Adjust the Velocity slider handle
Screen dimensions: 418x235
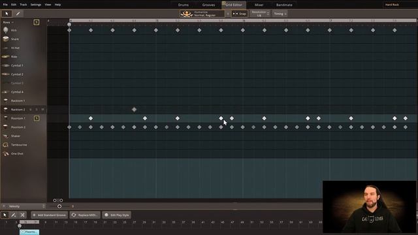coord(59,206)
